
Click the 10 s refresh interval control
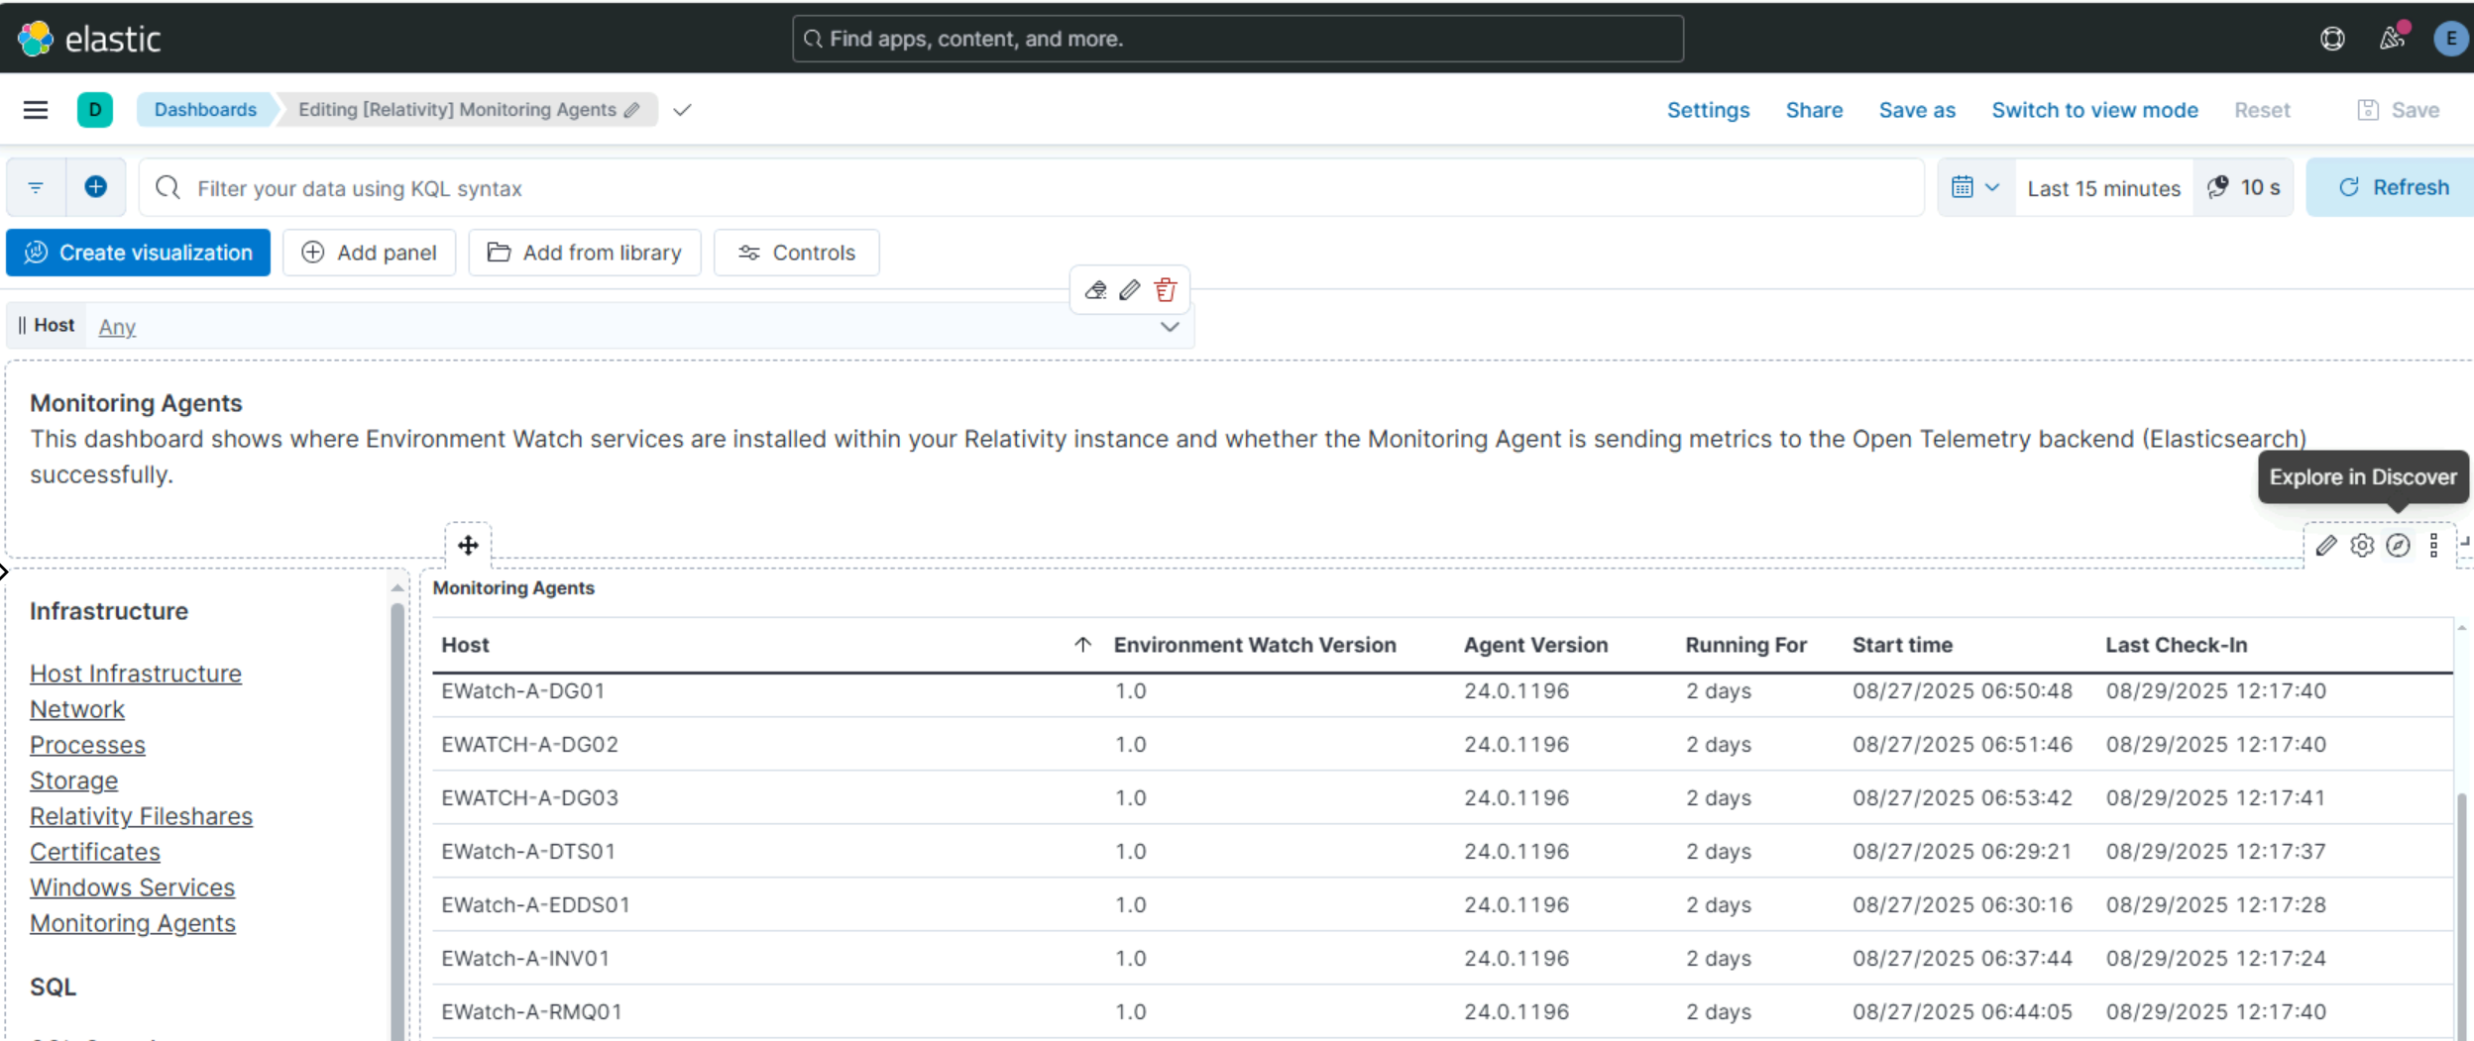pyautogui.click(x=2244, y=187)
